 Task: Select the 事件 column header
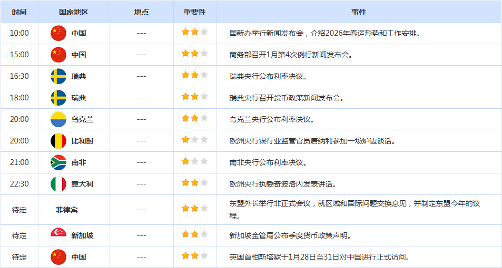point(358,12)
